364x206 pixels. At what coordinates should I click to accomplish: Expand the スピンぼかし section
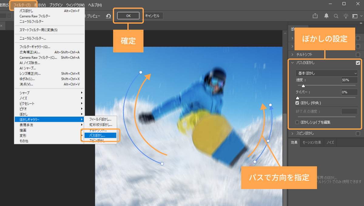click(x=292, y=133)
